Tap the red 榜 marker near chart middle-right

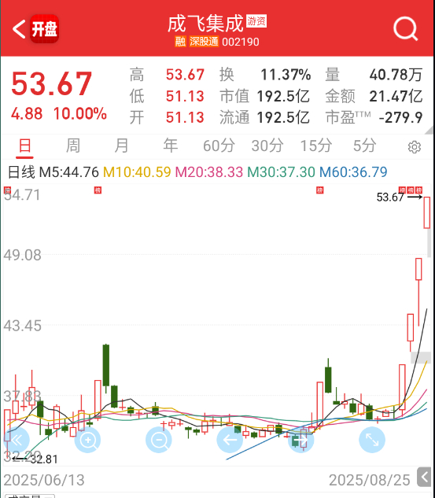tap(319, 190)
